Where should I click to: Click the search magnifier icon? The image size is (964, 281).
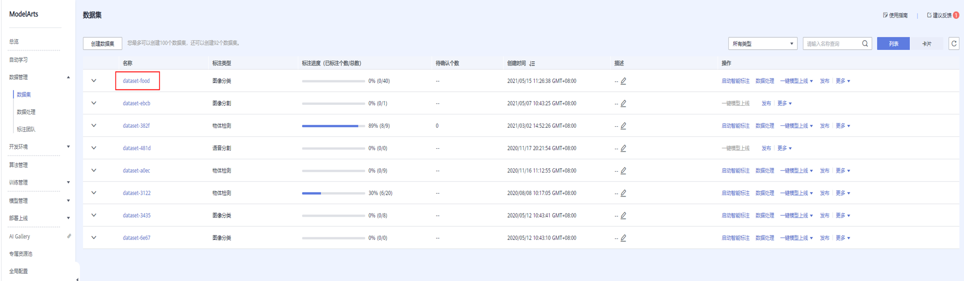(x=865, y=44)
